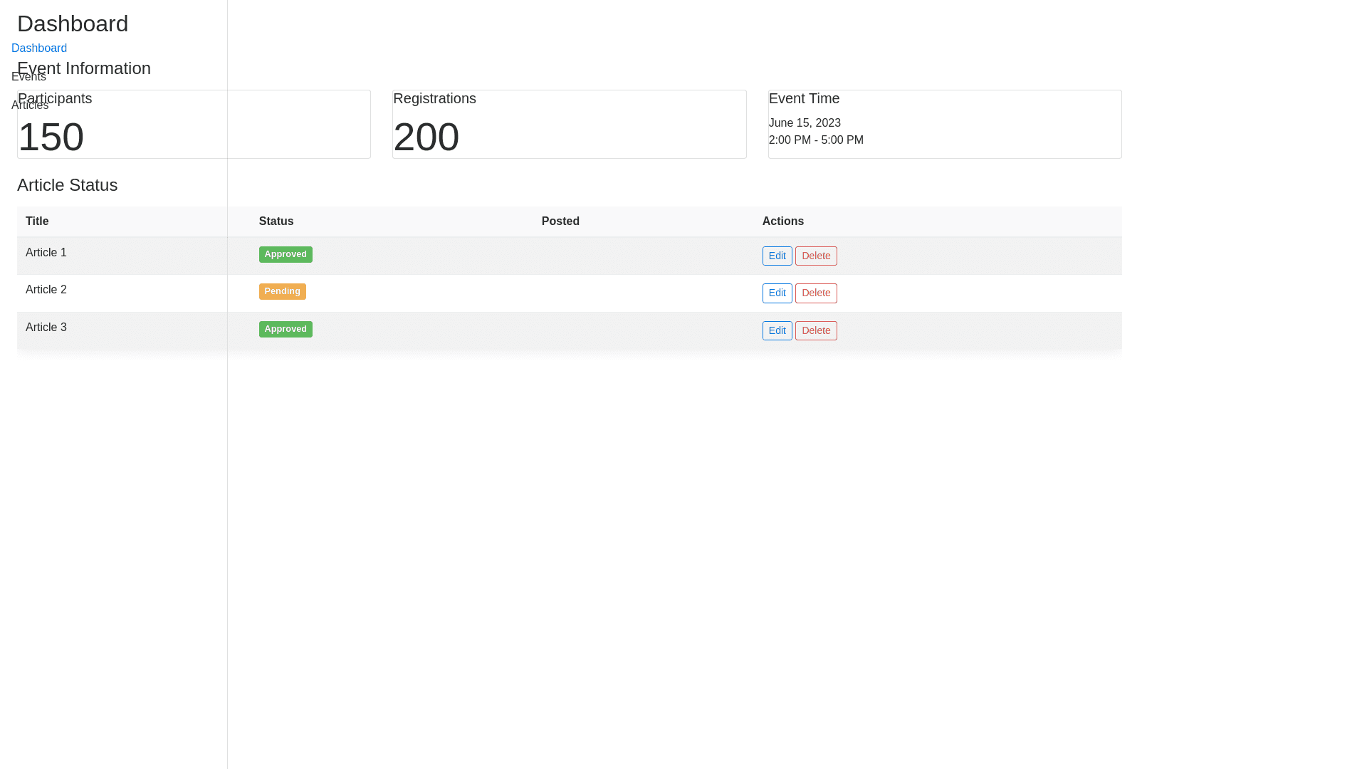1367x769 pixels.
Task: Click the Pending status badge
Action: [x=282, y=291]
